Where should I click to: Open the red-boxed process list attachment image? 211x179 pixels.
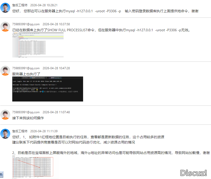click(35, 167)
